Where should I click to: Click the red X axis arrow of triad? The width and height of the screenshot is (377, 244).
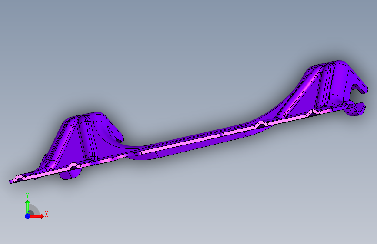click(37, 216)
